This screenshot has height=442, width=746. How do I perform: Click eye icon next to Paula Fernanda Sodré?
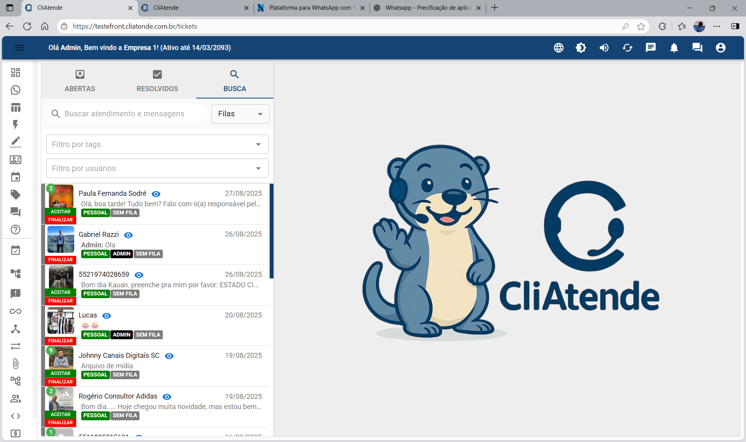pyautogui.click(x=156, y=194)
